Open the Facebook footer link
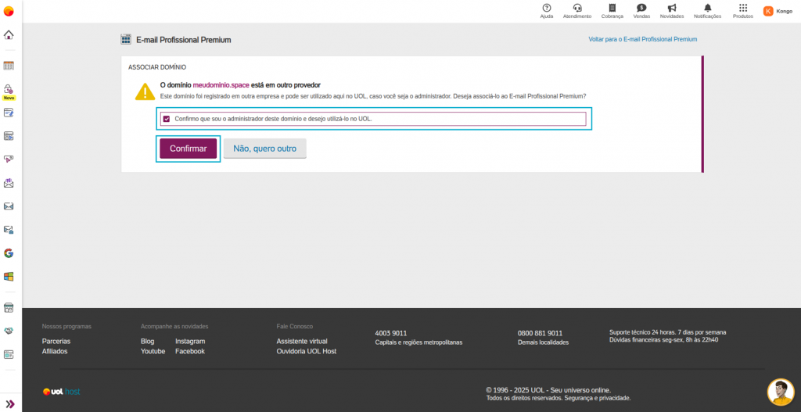801x412 pixels. click(x=190, y=351)
